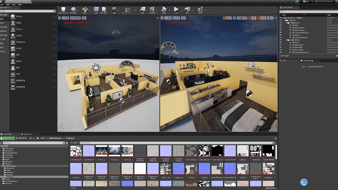This screenshot has width=338, height=190.
Task: Toggle rotation snapping in the right viewport
Action: tap(250, 18)
